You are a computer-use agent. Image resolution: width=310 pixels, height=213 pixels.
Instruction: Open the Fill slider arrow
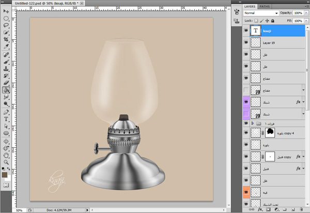(x=306, y=21)
